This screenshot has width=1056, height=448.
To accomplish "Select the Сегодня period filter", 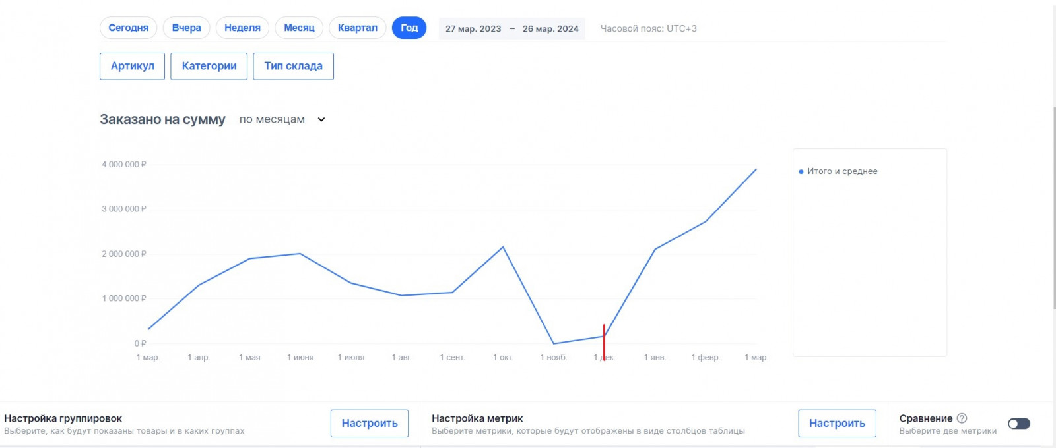I will coord(129,28).
